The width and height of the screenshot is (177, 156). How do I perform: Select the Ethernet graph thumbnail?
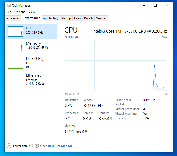(x=16, y=80)
